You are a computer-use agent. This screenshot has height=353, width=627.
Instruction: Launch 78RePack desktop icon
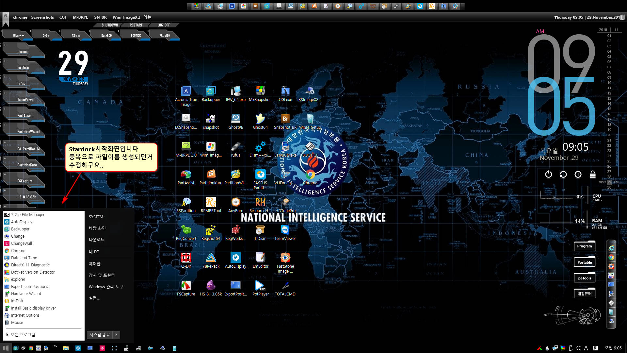211,261
